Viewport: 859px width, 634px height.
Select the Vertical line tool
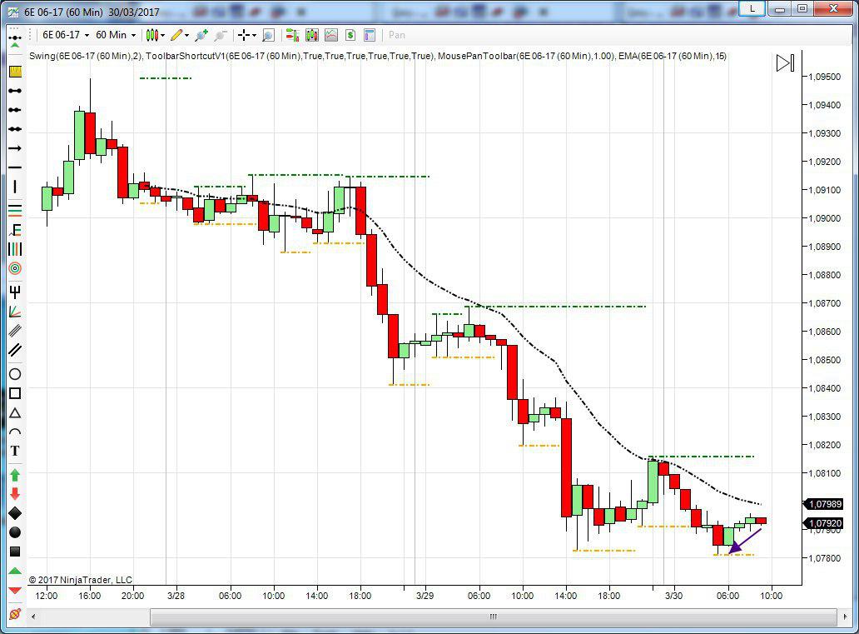click(x=15, y=187)
